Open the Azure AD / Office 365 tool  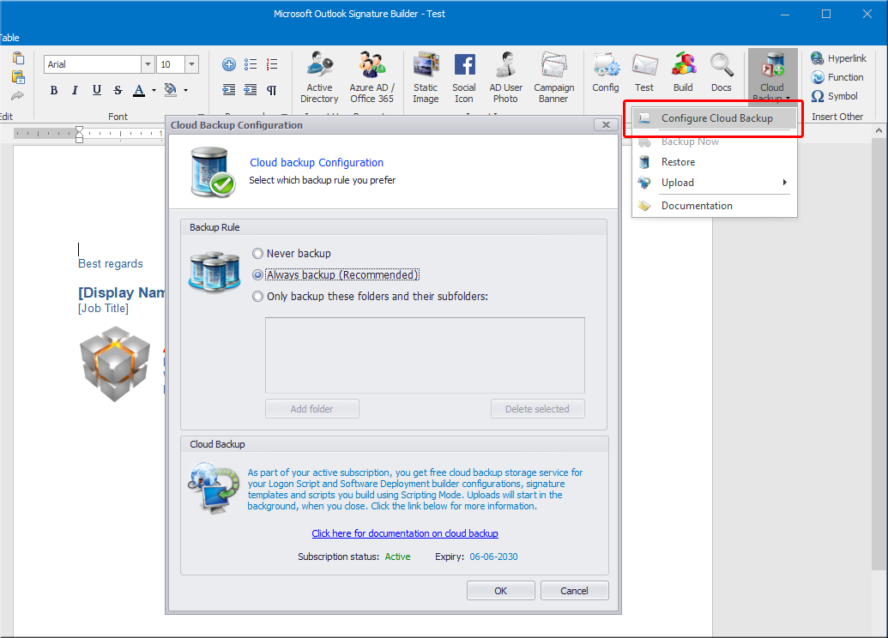[372, 77]
